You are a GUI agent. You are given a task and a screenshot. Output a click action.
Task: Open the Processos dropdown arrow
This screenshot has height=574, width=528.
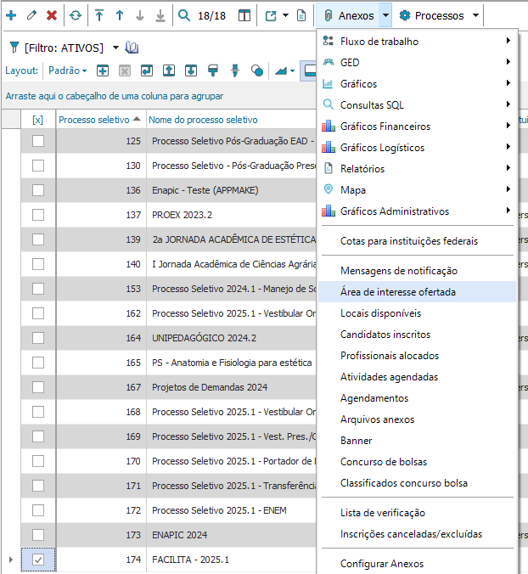(475, 15)
